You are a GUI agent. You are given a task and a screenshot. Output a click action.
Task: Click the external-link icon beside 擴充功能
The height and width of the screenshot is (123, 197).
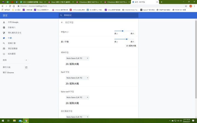26,68
